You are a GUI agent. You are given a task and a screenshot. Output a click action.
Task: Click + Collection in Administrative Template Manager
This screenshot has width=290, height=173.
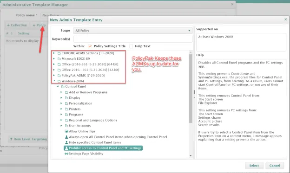click(17, 25)
